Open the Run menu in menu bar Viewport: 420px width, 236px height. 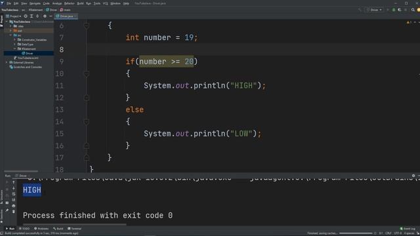(x=89, y=3)
